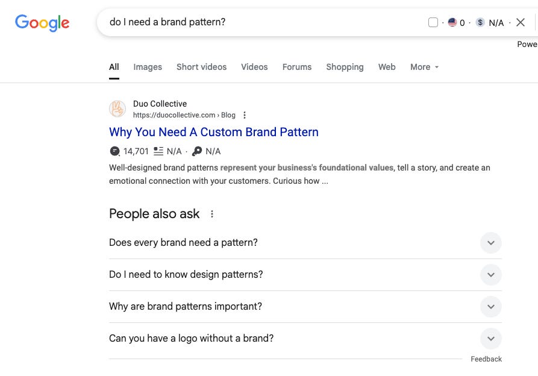Click the N/A CPC value in the search bar

tap(496, 23)
